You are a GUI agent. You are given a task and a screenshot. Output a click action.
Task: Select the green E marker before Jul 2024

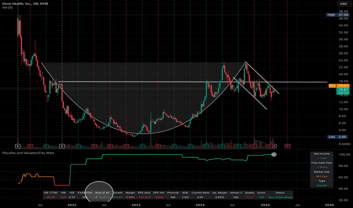(x=222, y=146)
